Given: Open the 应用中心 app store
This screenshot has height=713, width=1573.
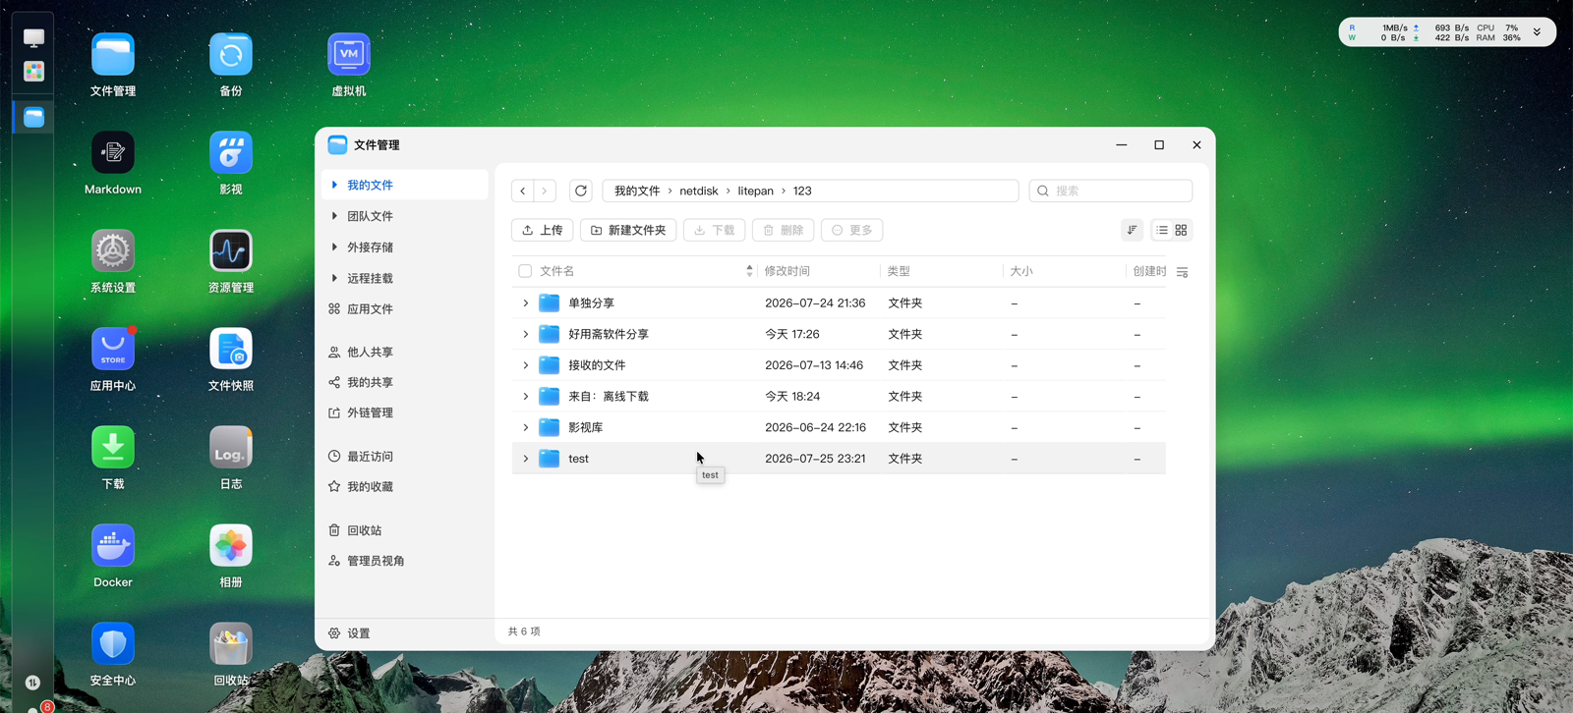Looking at the screenshot, I should (113, 350).
